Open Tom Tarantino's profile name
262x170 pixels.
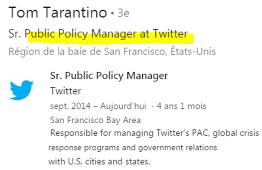click(58, 13)
